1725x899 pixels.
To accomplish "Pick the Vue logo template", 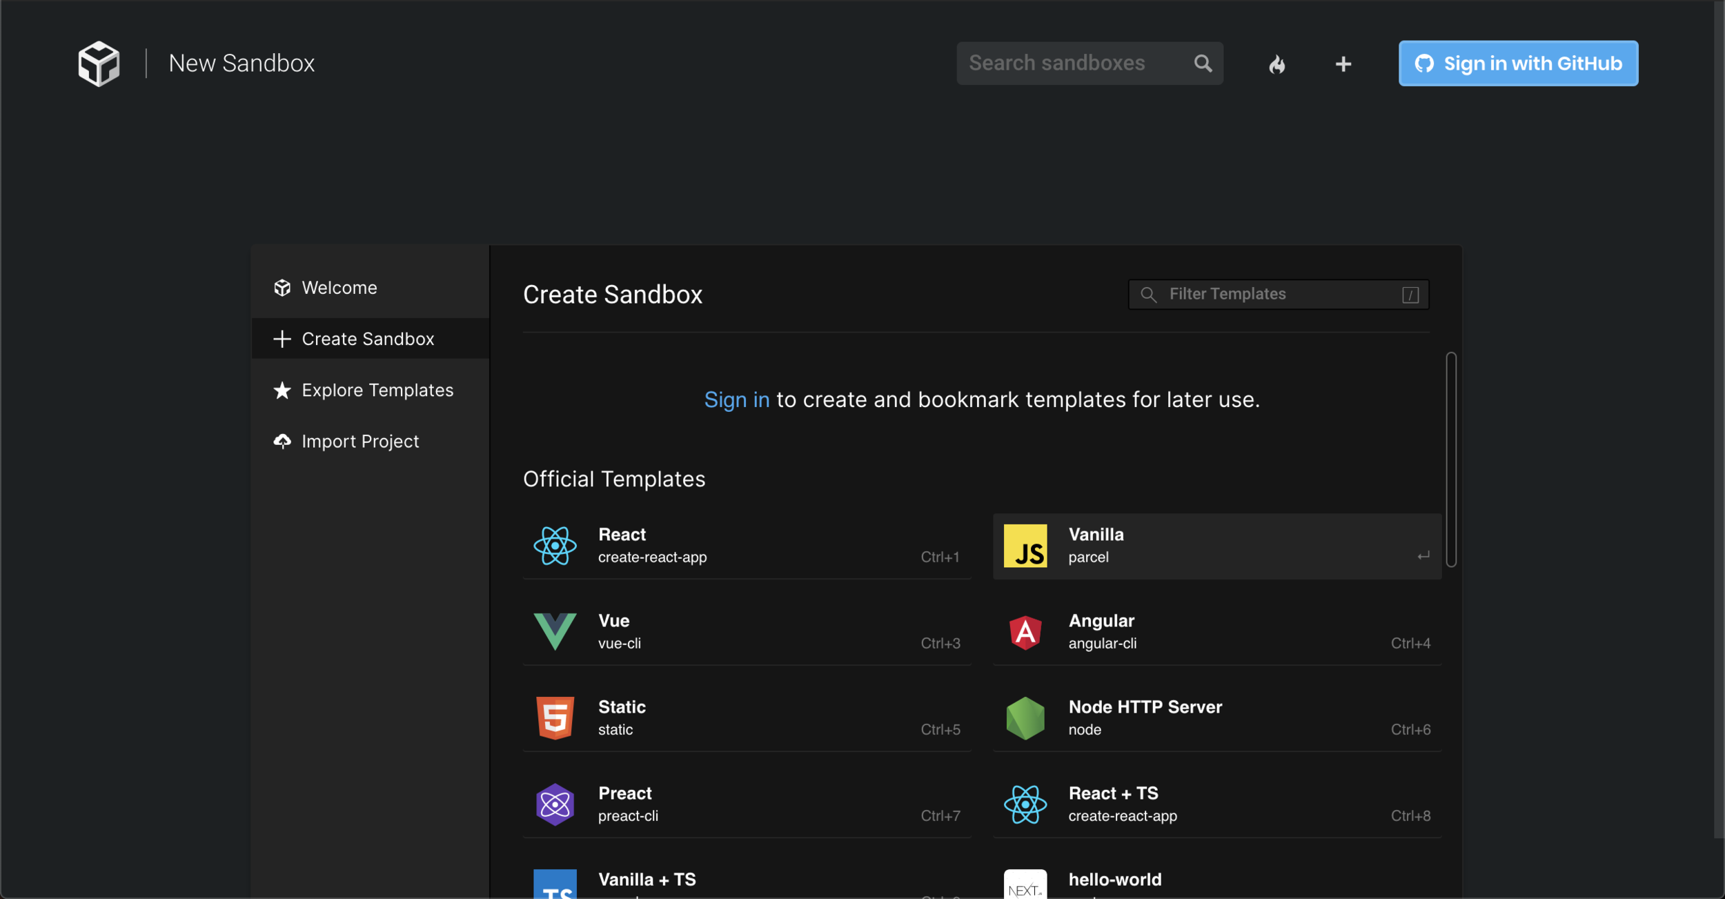I will (555, 631).
